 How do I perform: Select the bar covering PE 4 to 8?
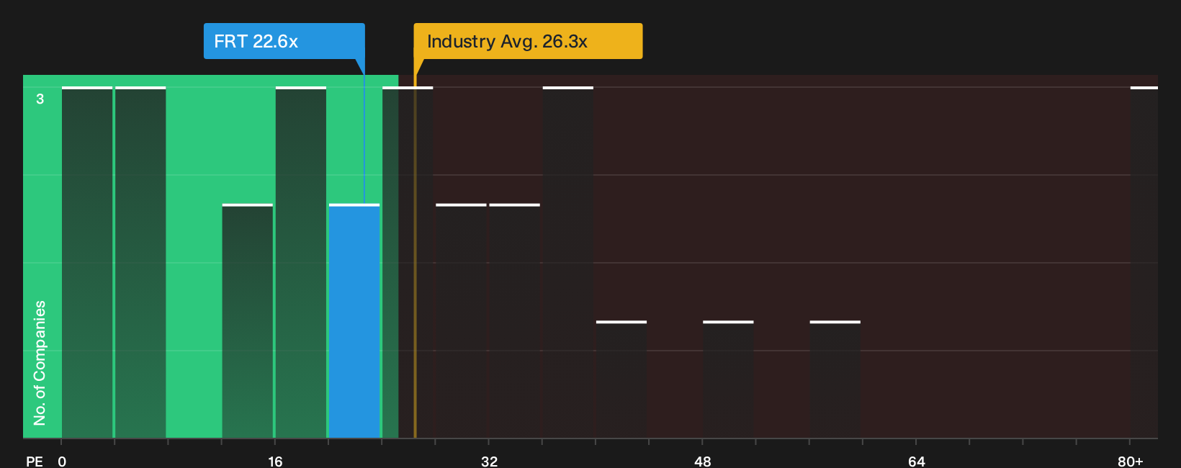pyautogui.click(x=140, y=262)
